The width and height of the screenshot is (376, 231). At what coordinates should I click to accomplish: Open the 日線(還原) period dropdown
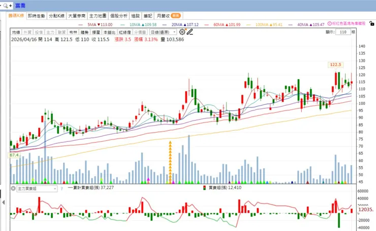163,32
